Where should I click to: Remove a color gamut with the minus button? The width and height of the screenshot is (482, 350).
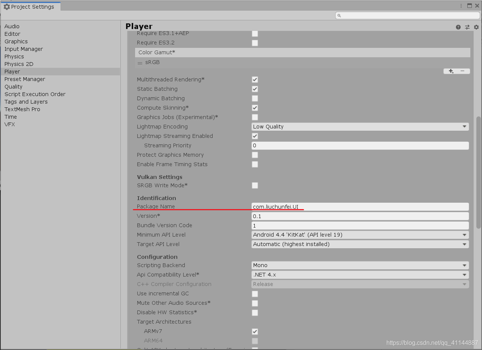coord(462,71)
